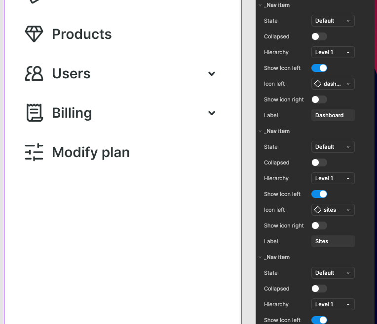Screen dimensions: 377x324
Task: Select the Modify plan nav item text
Action: [x=91, y=153]
